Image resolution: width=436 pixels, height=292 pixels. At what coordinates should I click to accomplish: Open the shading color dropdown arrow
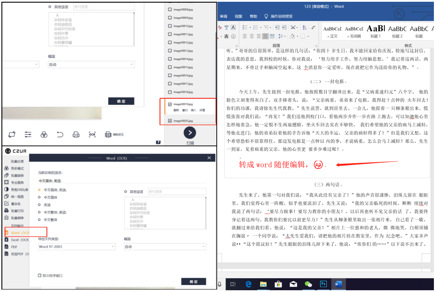[x=297, y=36]
